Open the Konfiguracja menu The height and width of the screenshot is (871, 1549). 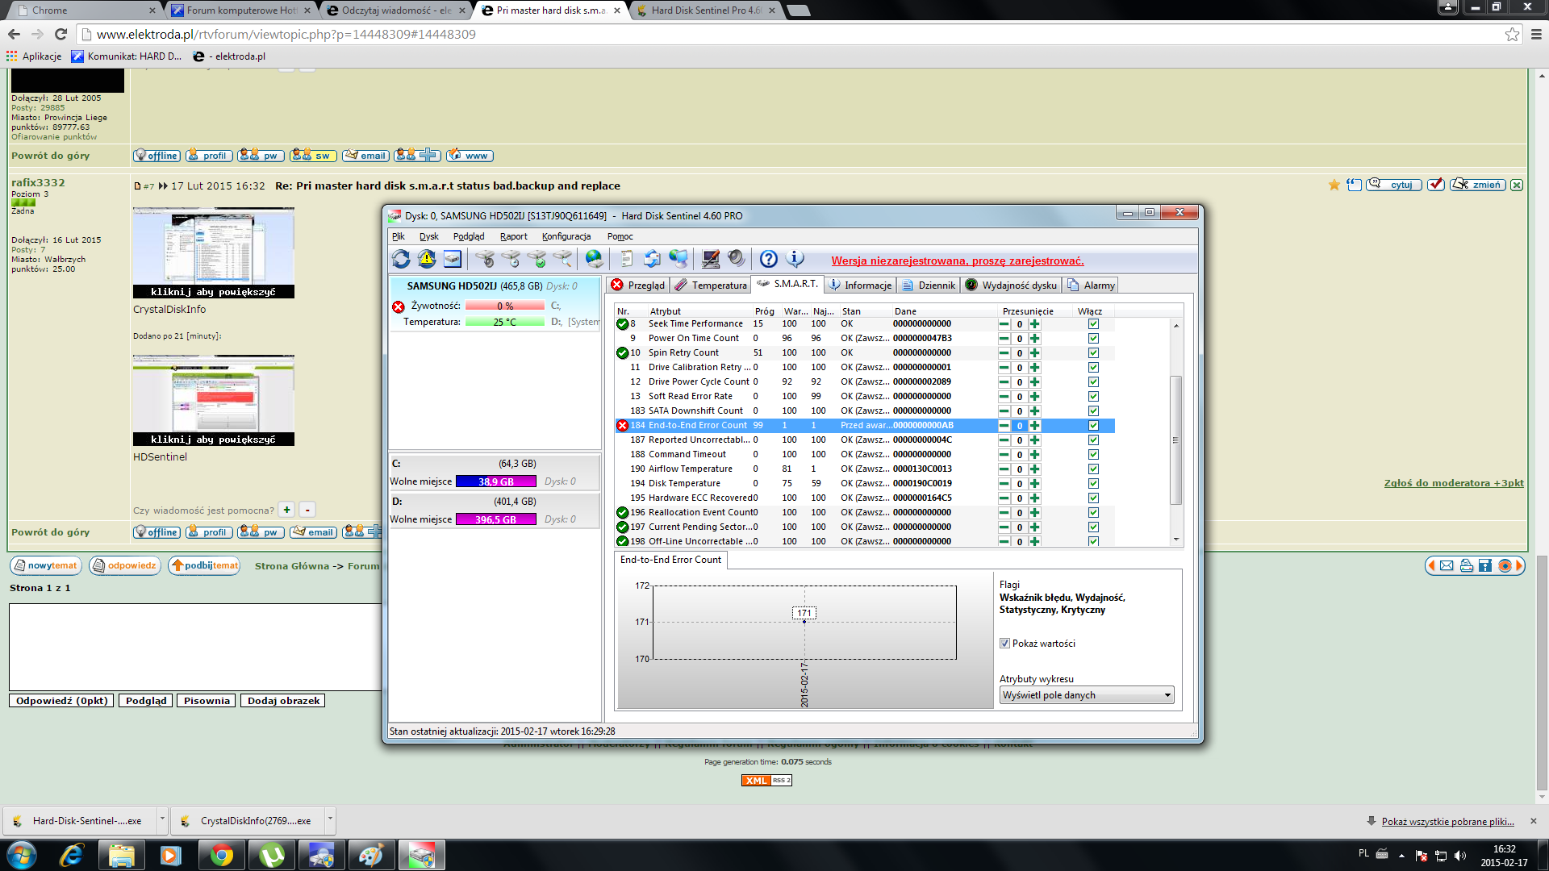(567, 236)
